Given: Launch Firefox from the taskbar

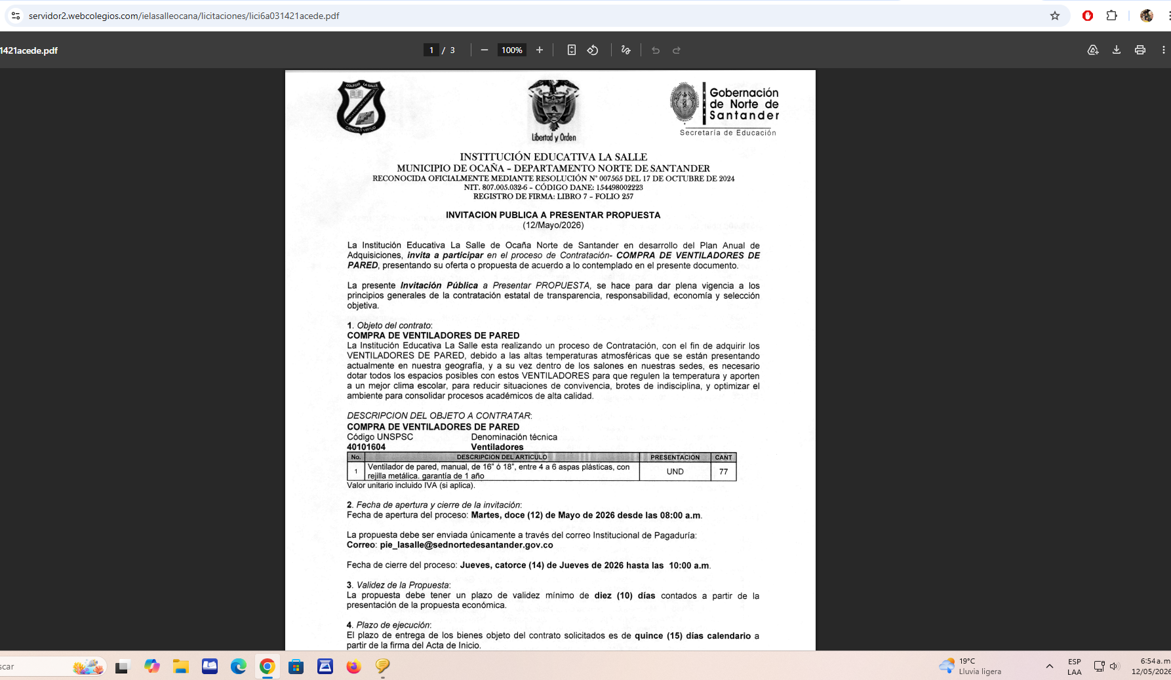Looking at the screenshot, I should coord(354,667).
